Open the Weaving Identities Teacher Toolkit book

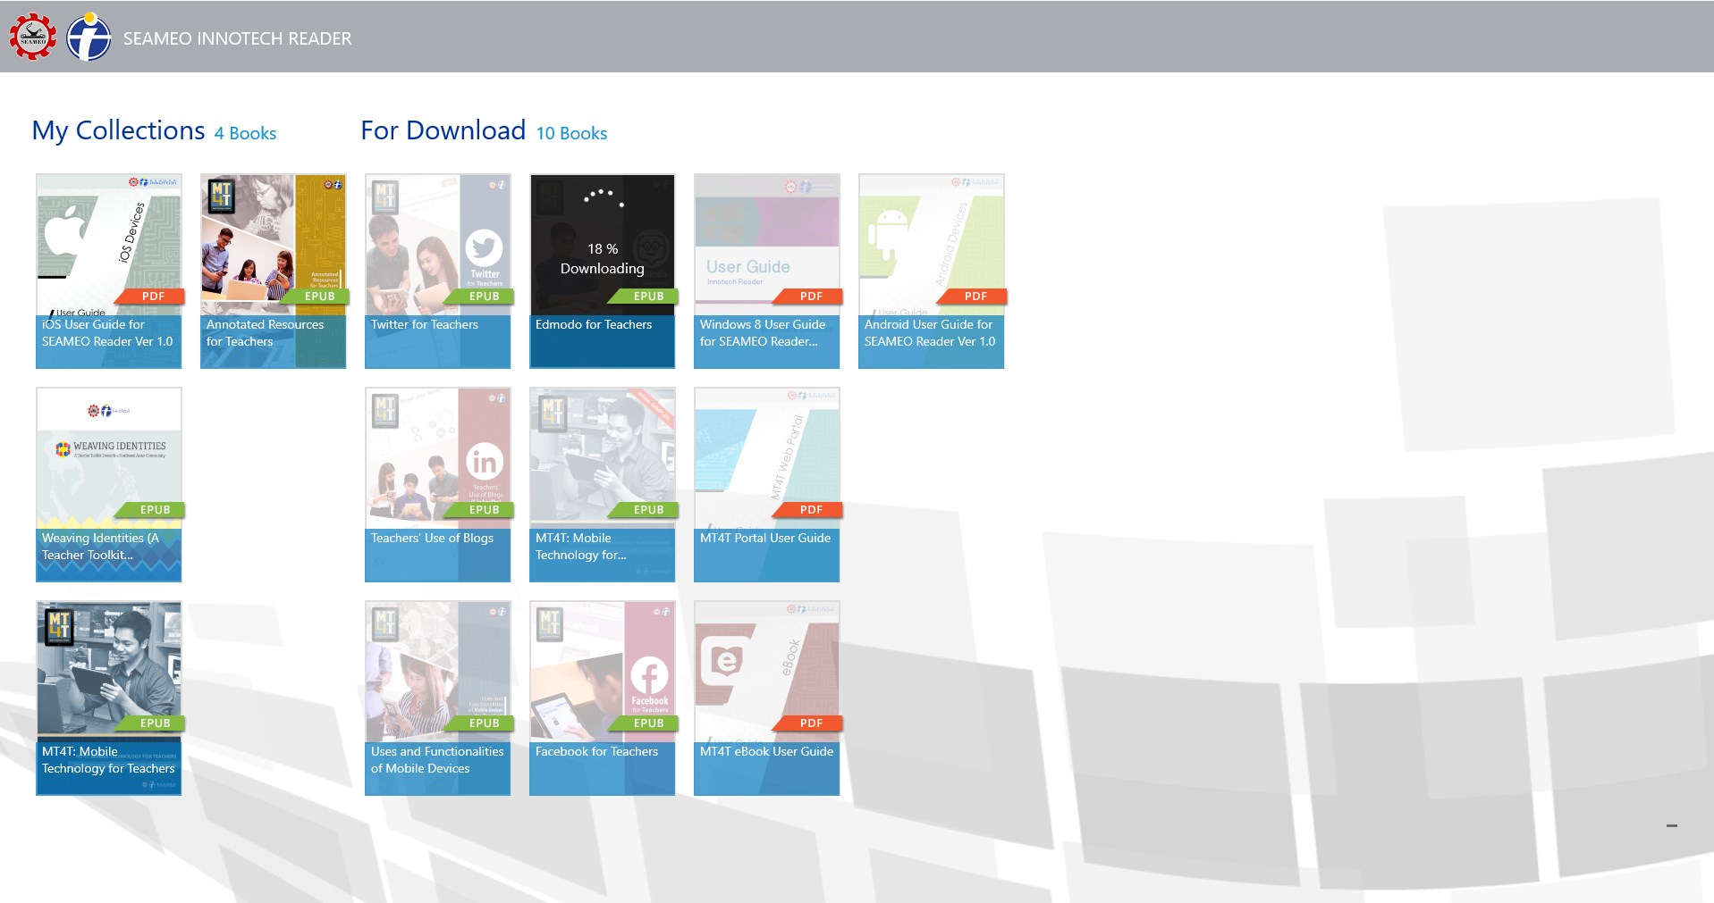[x=109, y=484]
